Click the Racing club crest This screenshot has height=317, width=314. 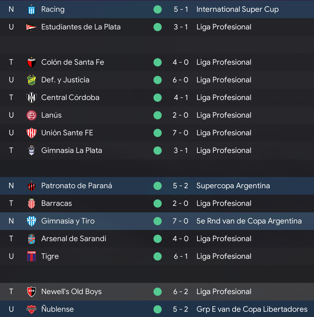point(32,9)
